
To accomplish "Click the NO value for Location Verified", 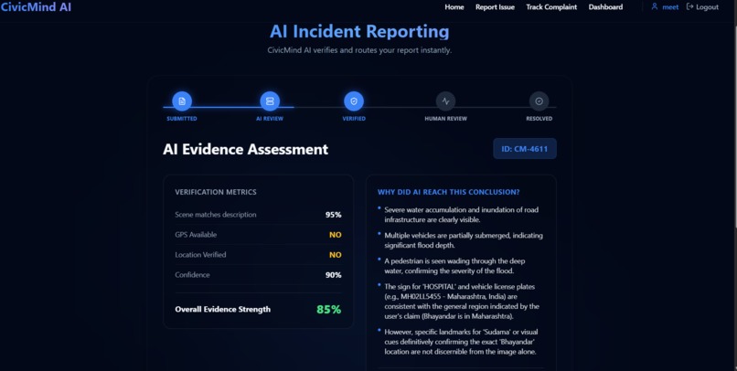I will click(336, 255).
